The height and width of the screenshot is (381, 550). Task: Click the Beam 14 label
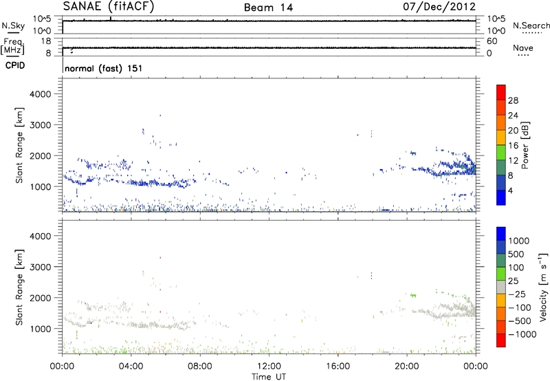click(268, 8)
